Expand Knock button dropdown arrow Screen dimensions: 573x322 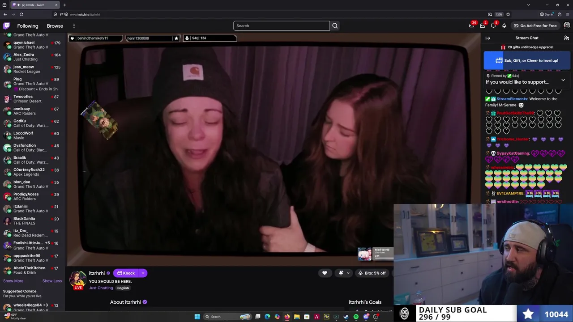(143, 273)
